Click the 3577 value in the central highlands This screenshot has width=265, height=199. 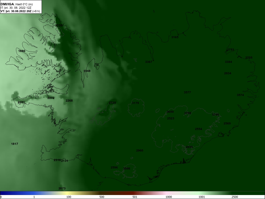(x=187, y=92)
